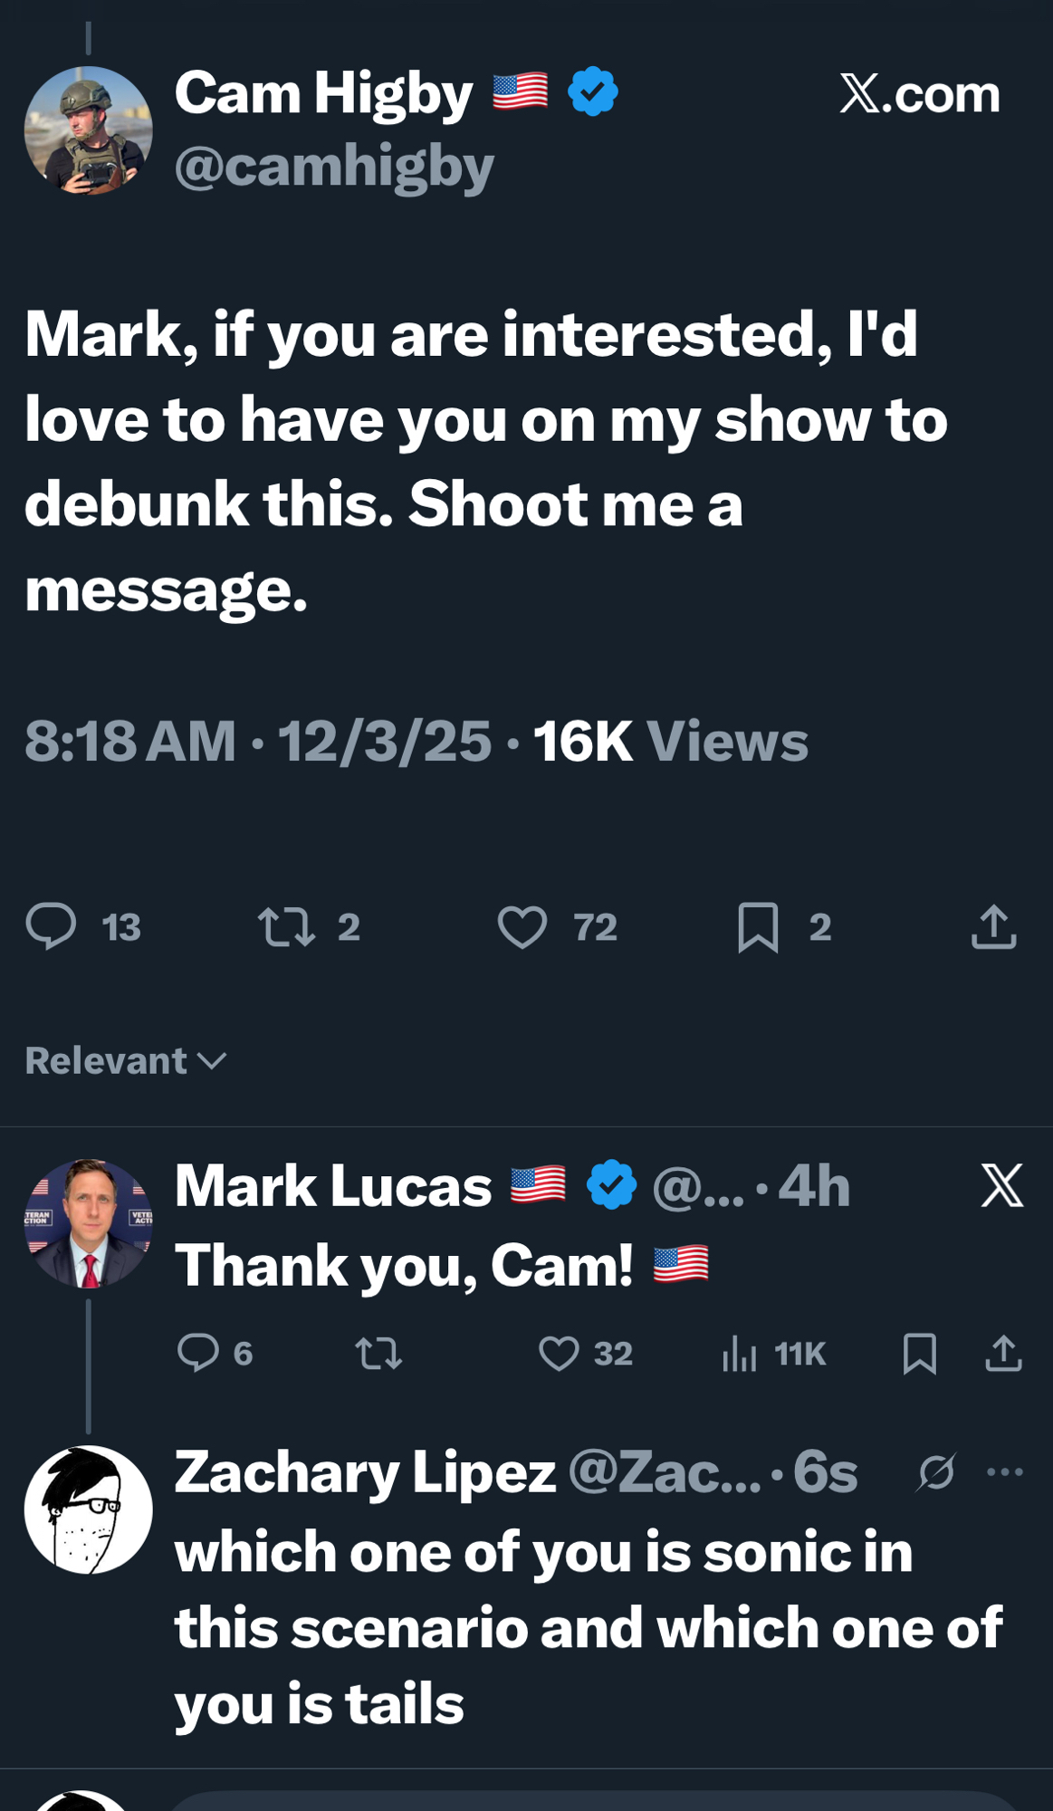Reply to Cam Higby's post
Viewport: 1053px width, 1811px height.
[52, 926]
